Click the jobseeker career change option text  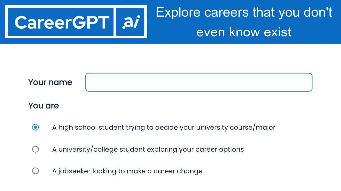127,171
